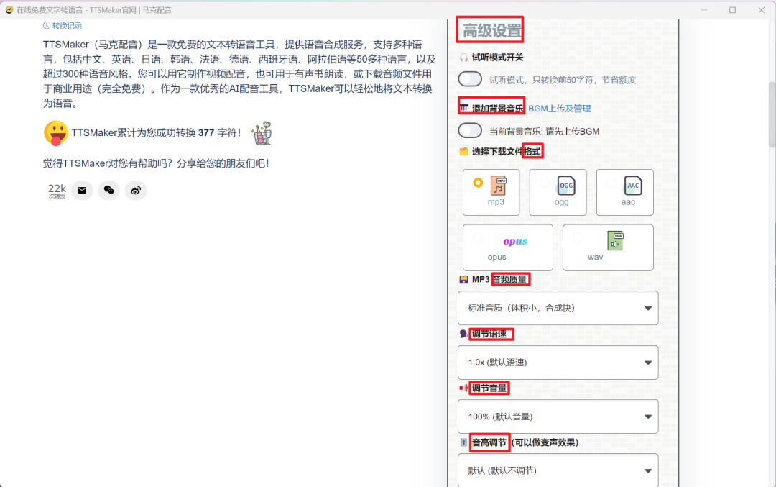Click the 觉得TTSMaker对您有帮助吗 share prompt text
776x487 pixels.
pos(156,163)
